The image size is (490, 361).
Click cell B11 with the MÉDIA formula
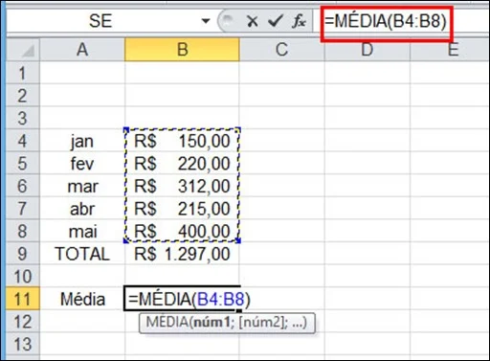182,299
